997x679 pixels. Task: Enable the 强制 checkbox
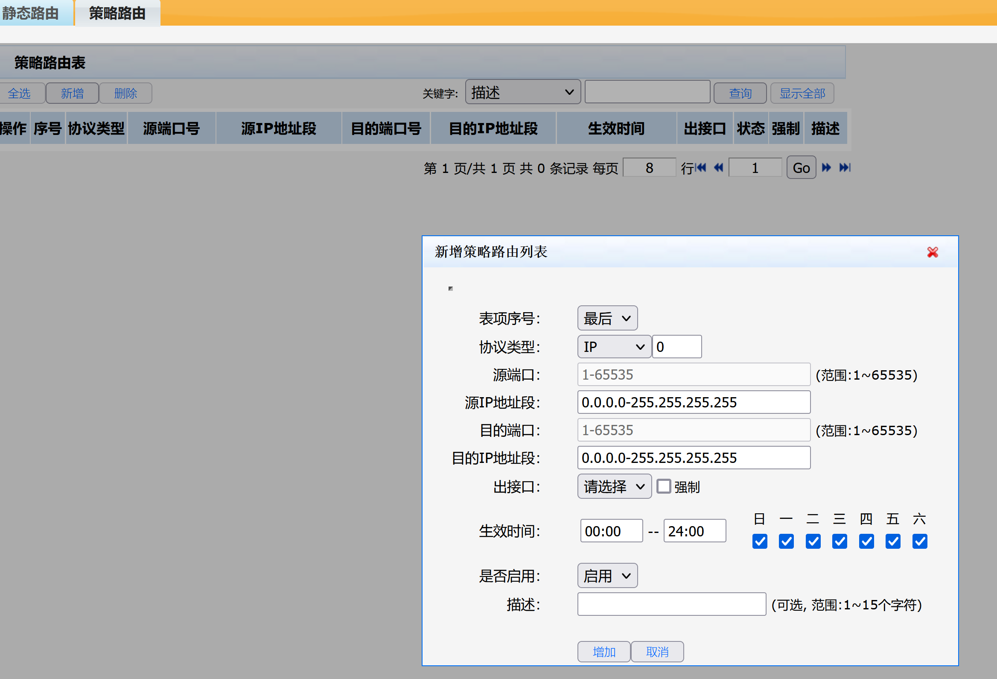tap(663, 486)
